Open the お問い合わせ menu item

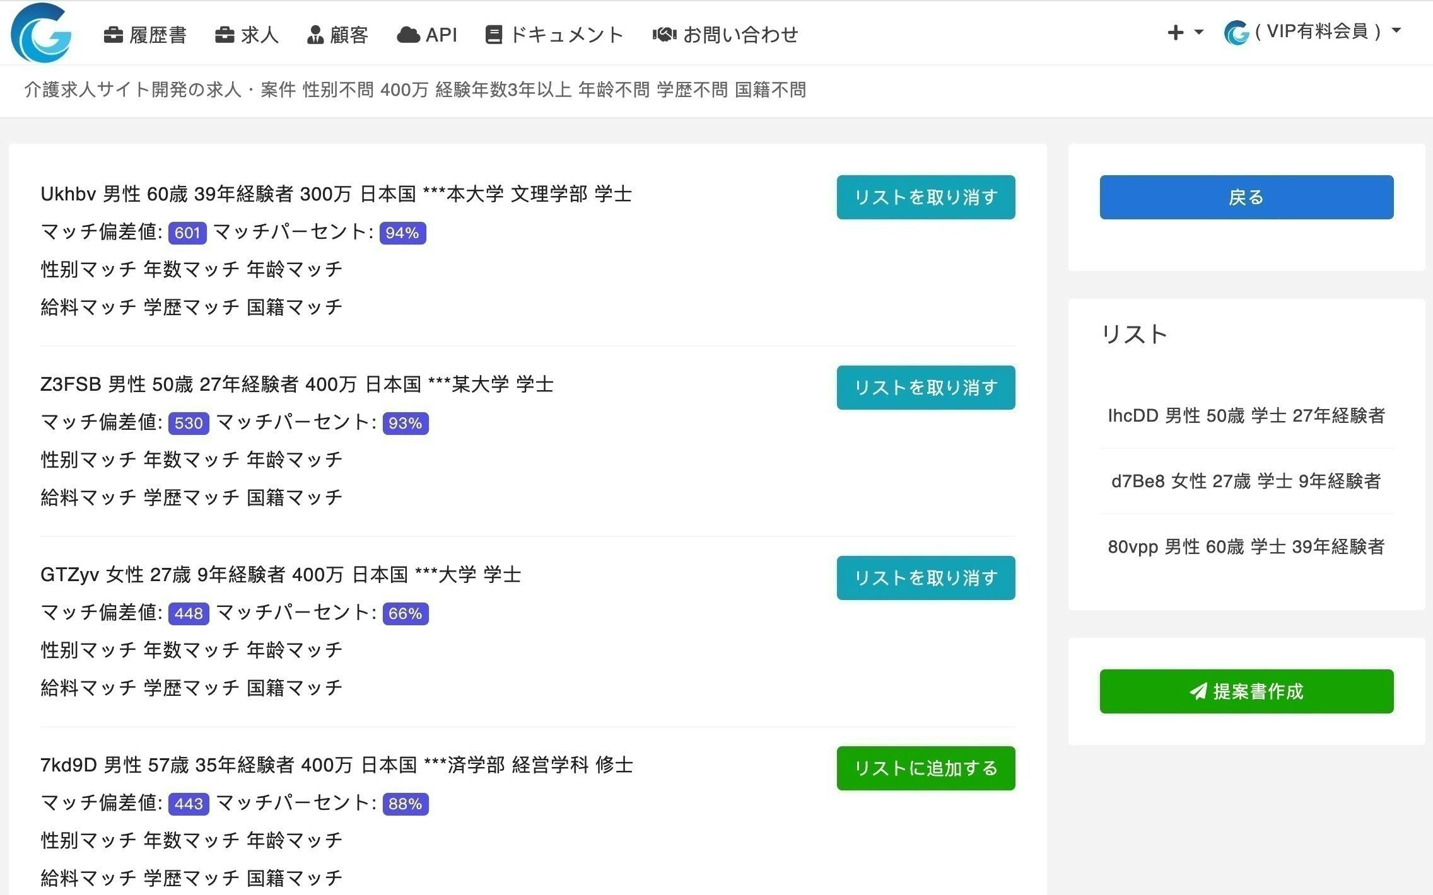pyautogui.click(x=740, y=35)
